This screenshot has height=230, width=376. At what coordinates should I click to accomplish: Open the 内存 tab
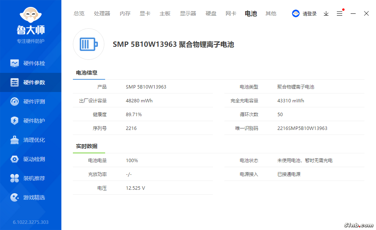pyautogui.click(x=125, y=13)
